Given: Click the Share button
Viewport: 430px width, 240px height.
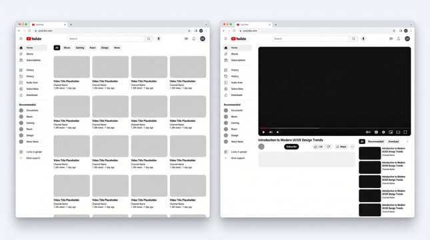Looking at the screenshot, I should click(x=341, y=147).
